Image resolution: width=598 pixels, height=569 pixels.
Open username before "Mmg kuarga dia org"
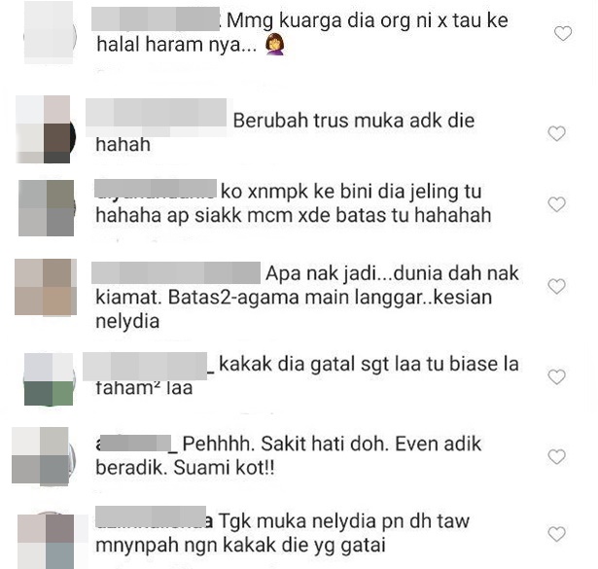point(156,18)
